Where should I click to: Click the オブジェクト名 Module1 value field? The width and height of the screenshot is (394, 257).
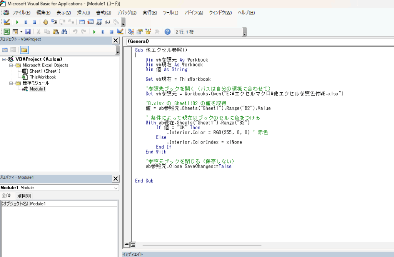pos(73,204)
